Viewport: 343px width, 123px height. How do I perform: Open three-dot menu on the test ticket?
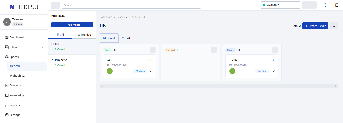click(x=151, y=60)
